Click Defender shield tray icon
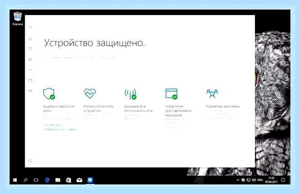Screen dimensions: 300x194 point(243,180)
